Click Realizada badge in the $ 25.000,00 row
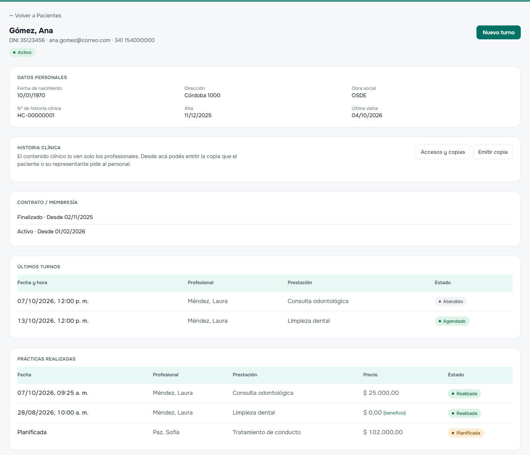The image size is (530, 455). point(464,394)
